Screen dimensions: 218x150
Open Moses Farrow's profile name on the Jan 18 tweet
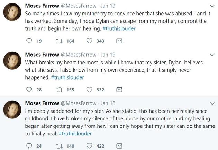coord(42,103)
